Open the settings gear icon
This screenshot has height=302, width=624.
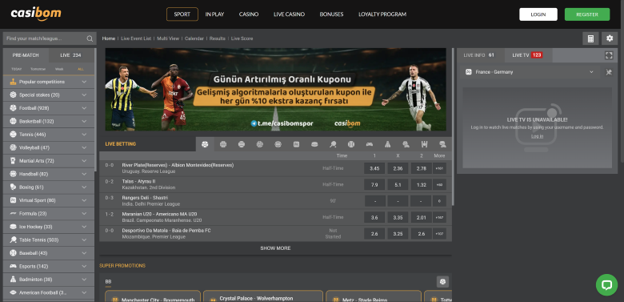click(610, 38)
